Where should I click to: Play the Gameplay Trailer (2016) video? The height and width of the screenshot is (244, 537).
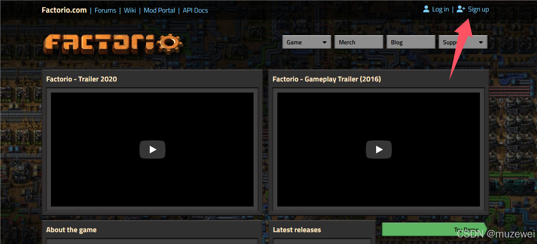click(x=379, y=150)
